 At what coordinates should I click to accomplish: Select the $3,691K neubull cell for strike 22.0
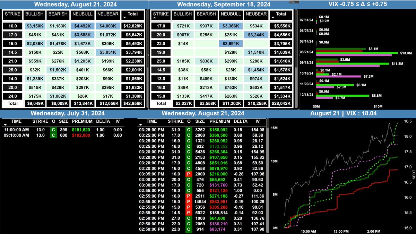(x=230, y=44)
